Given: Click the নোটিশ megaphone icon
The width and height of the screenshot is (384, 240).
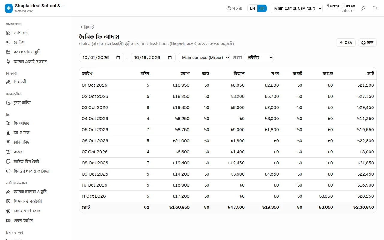Looking at the screenshot, I should (8, 42).
